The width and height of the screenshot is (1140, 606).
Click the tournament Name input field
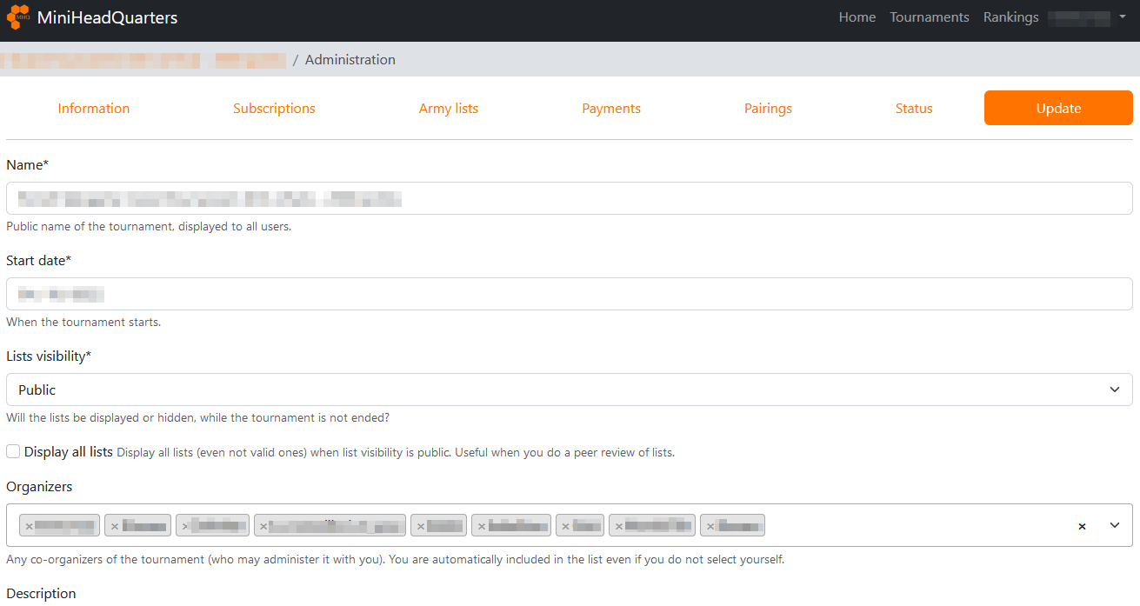(x=569, y=198)
